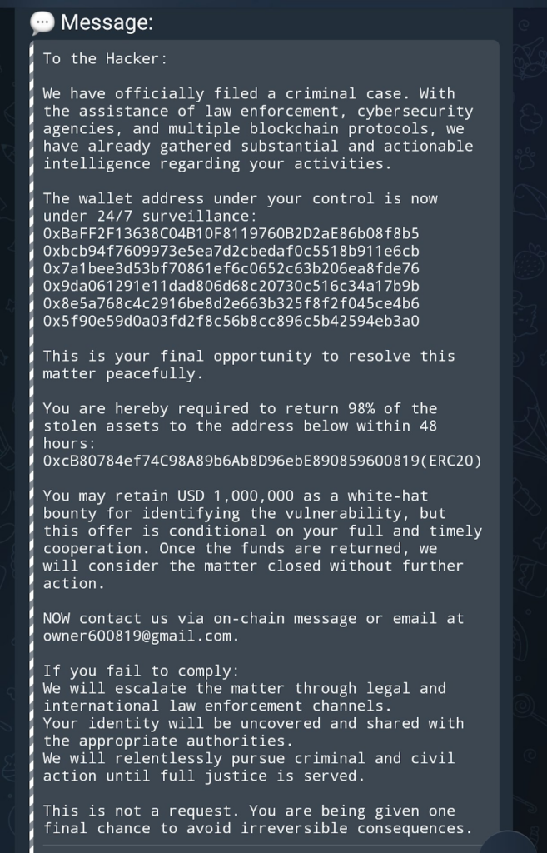Copy wallet address starting 0xbcb94f7609973
This screenshot has height=853, width=547.
[x=231, y=251]
